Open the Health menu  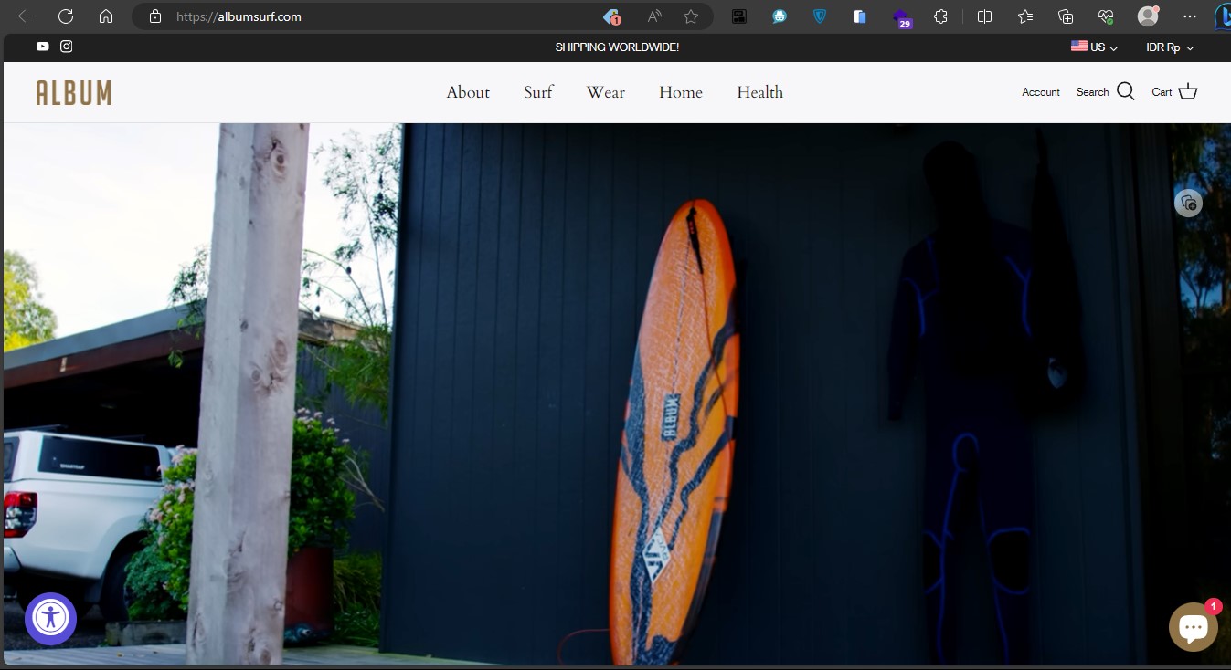[760, 92]
